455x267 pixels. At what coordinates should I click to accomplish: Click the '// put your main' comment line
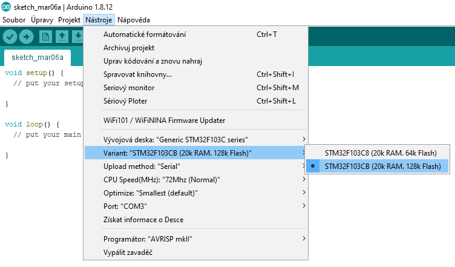[47, 135]
